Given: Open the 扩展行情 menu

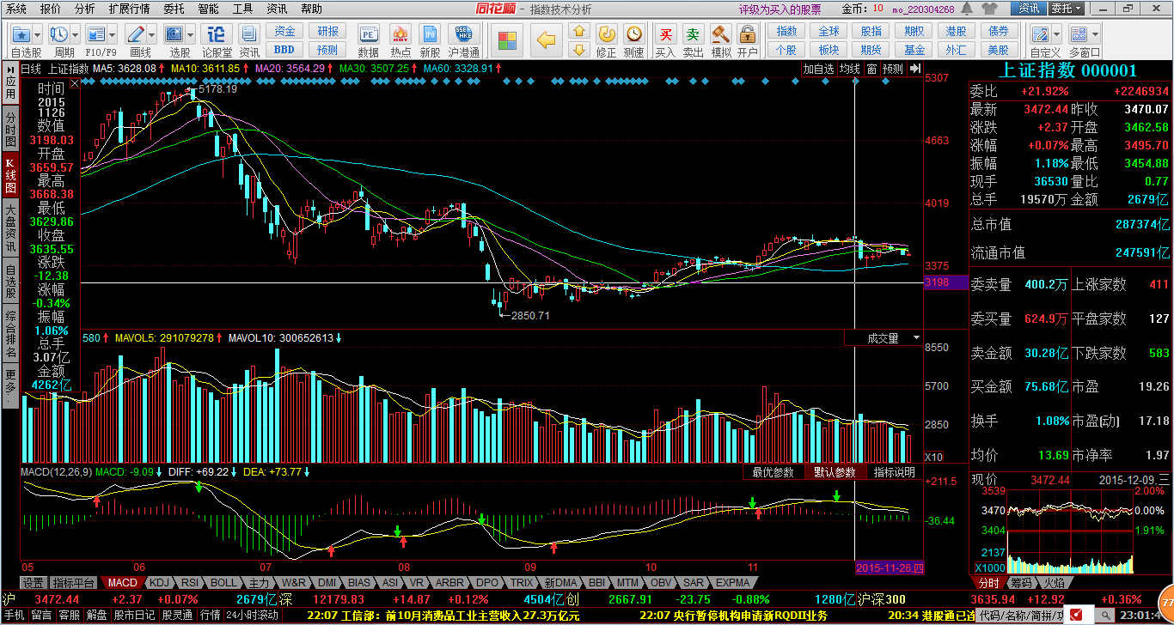Looking at the screenshot, I should (x=129, y=9).
